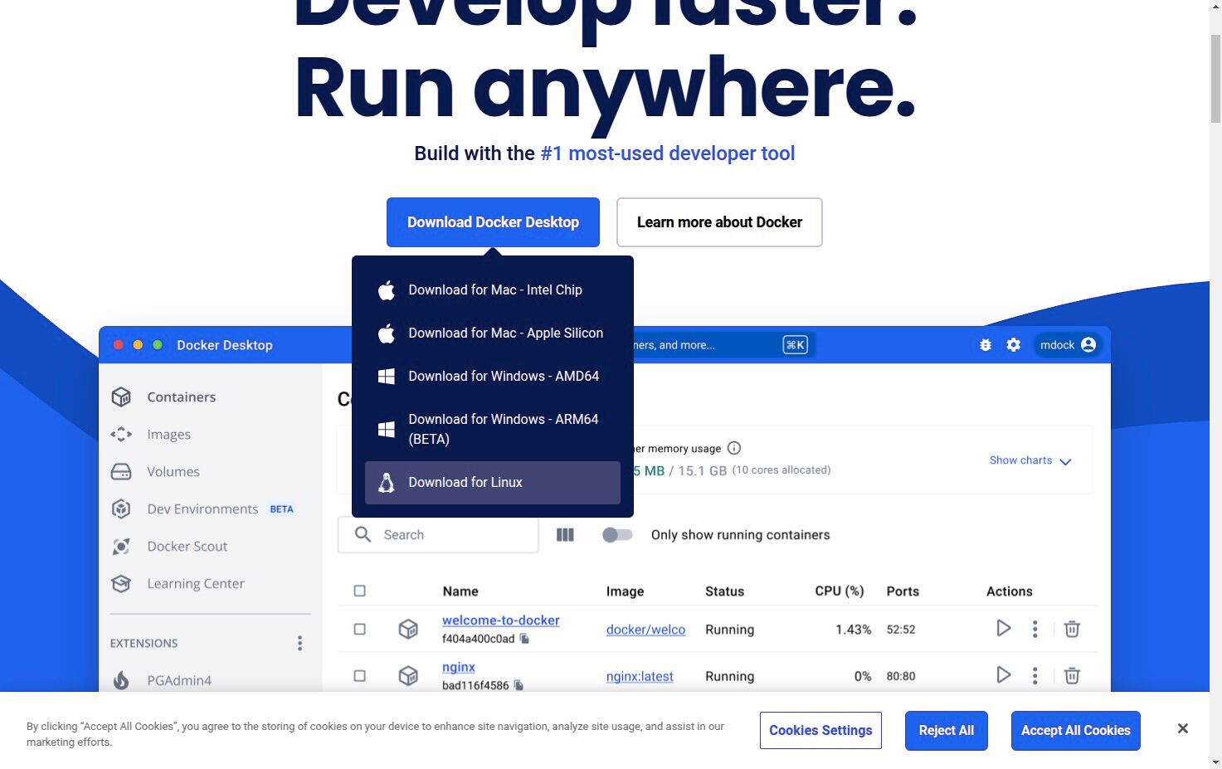Click Learn more about Docker button
Image resolution: width=1222 pixels, height=769 pixels.
click(x=719, y=222)
